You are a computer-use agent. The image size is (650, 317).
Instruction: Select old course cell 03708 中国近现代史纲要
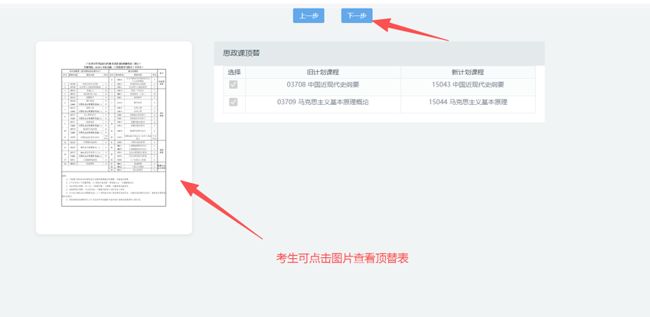(x=322, y=85)
